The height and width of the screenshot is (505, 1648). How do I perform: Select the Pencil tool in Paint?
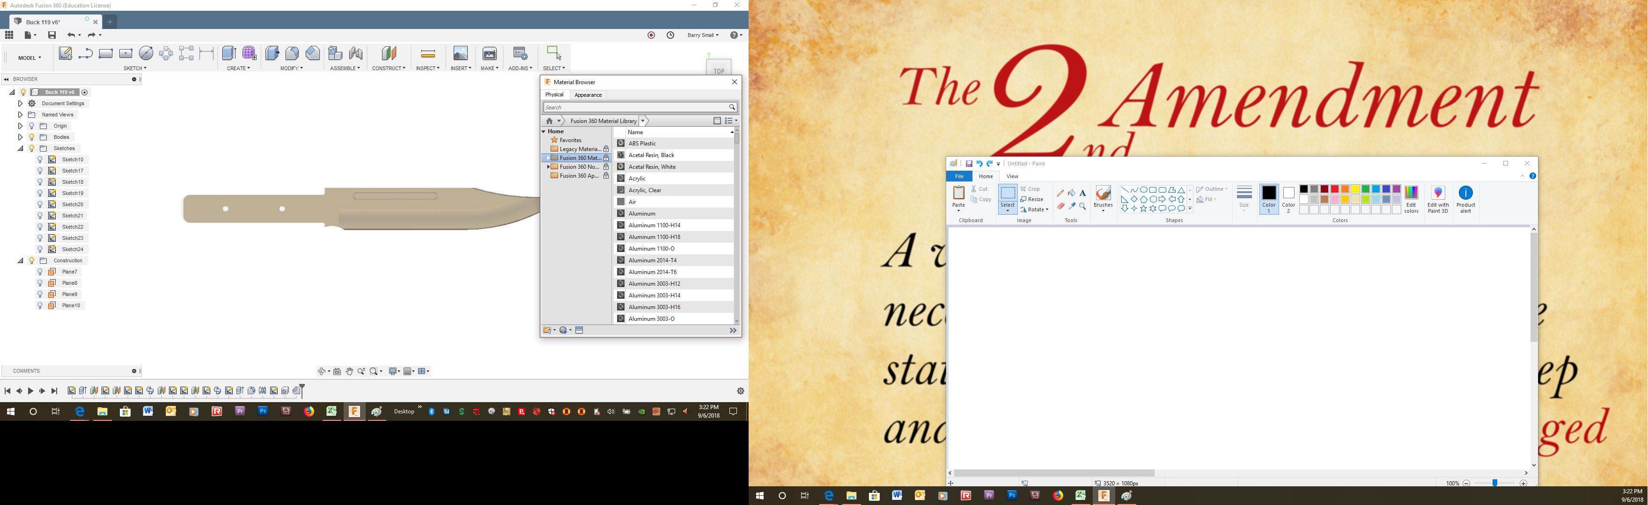pos(1061,192)
